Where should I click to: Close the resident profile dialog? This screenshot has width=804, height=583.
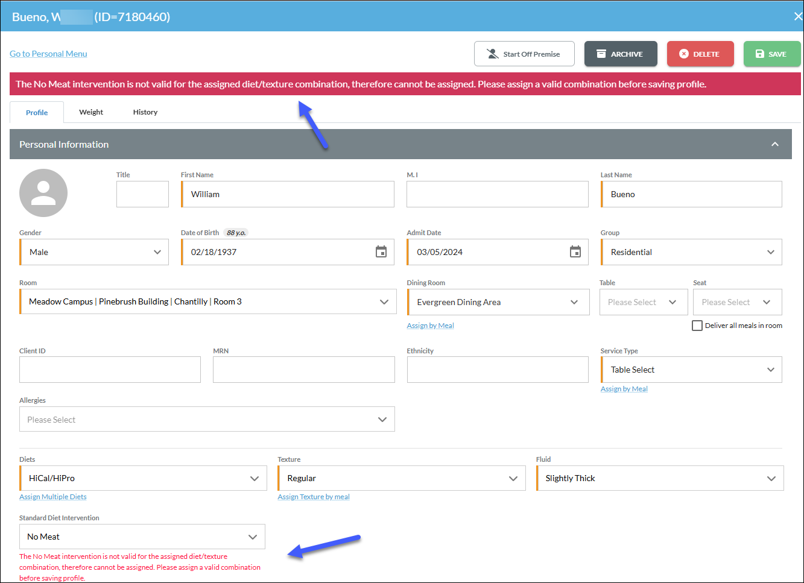point(797,16)
